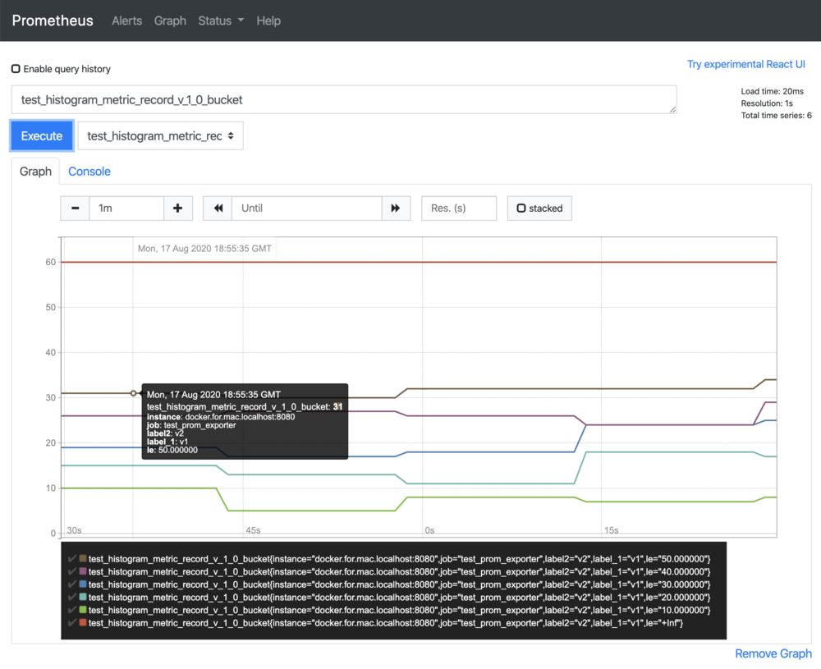Click blue swatch for le="30.000000"
Image resolution: width=821 pixels, height=669 pixels.
[83, 584]
